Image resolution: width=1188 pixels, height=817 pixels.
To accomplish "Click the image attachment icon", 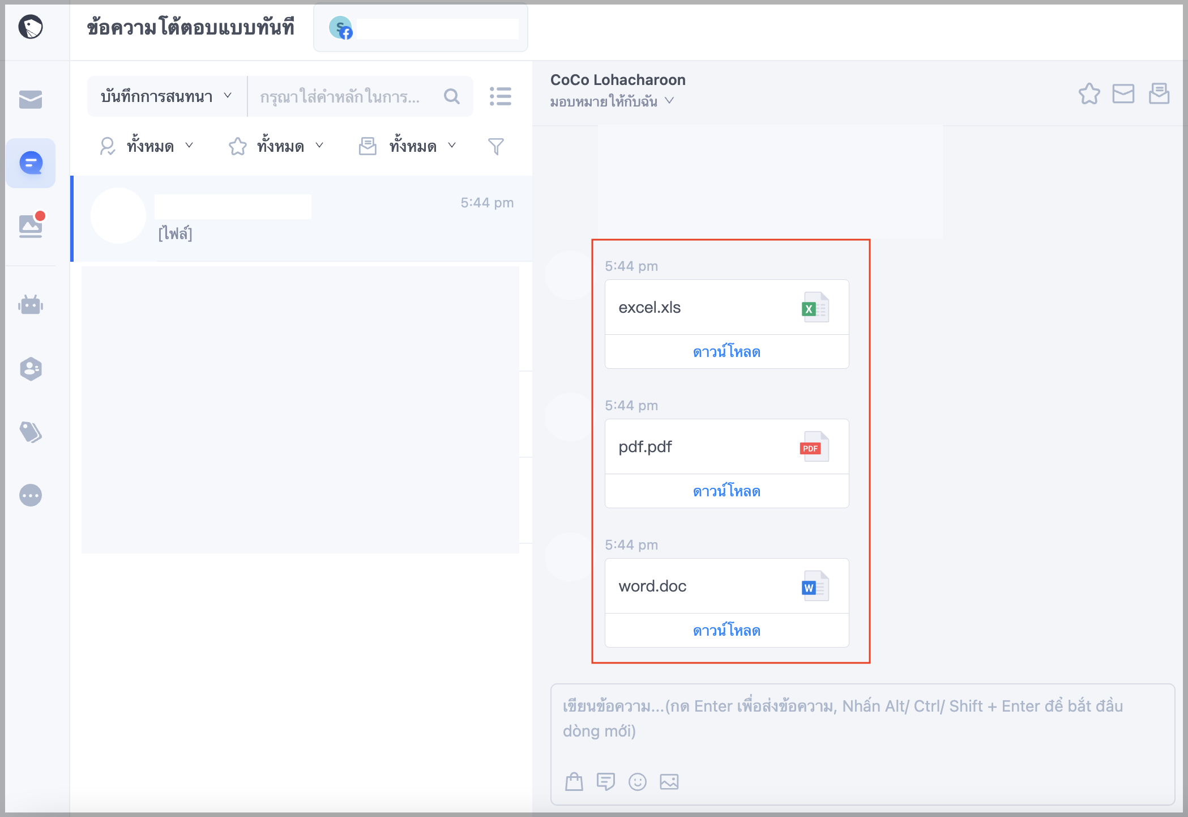I will coord(669,782).
